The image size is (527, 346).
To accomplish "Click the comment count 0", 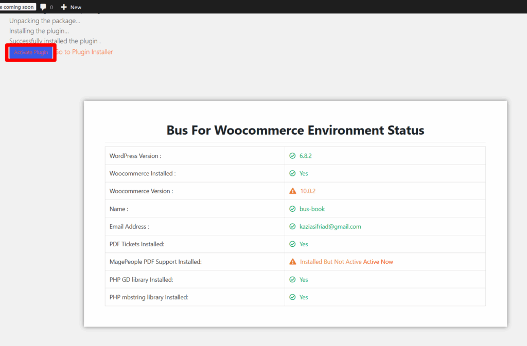I will point(51,7).
